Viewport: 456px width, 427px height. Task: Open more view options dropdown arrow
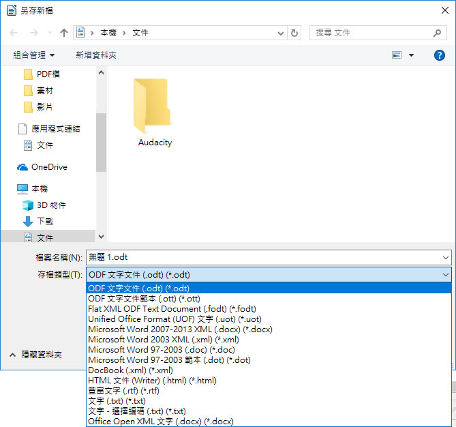(x=411, y=55)
